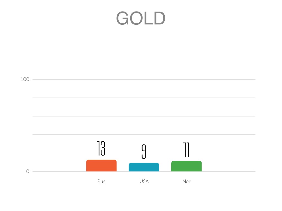Select the orange Rus bar
282x211 pixels.
point(101,166)
